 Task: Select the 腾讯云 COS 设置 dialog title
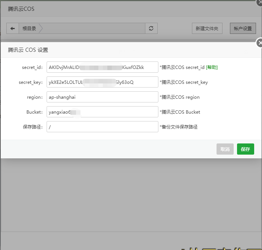click(x=28, y=50)
